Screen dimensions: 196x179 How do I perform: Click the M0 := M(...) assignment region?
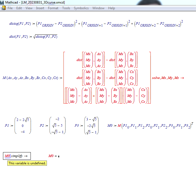[150, 126]
